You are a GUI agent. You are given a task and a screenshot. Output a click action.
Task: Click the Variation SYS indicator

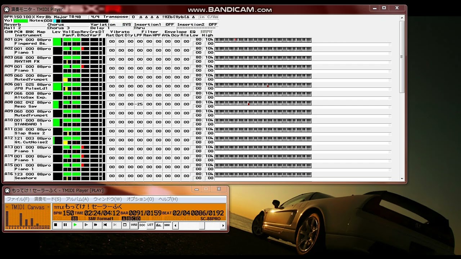click(127, 24)
